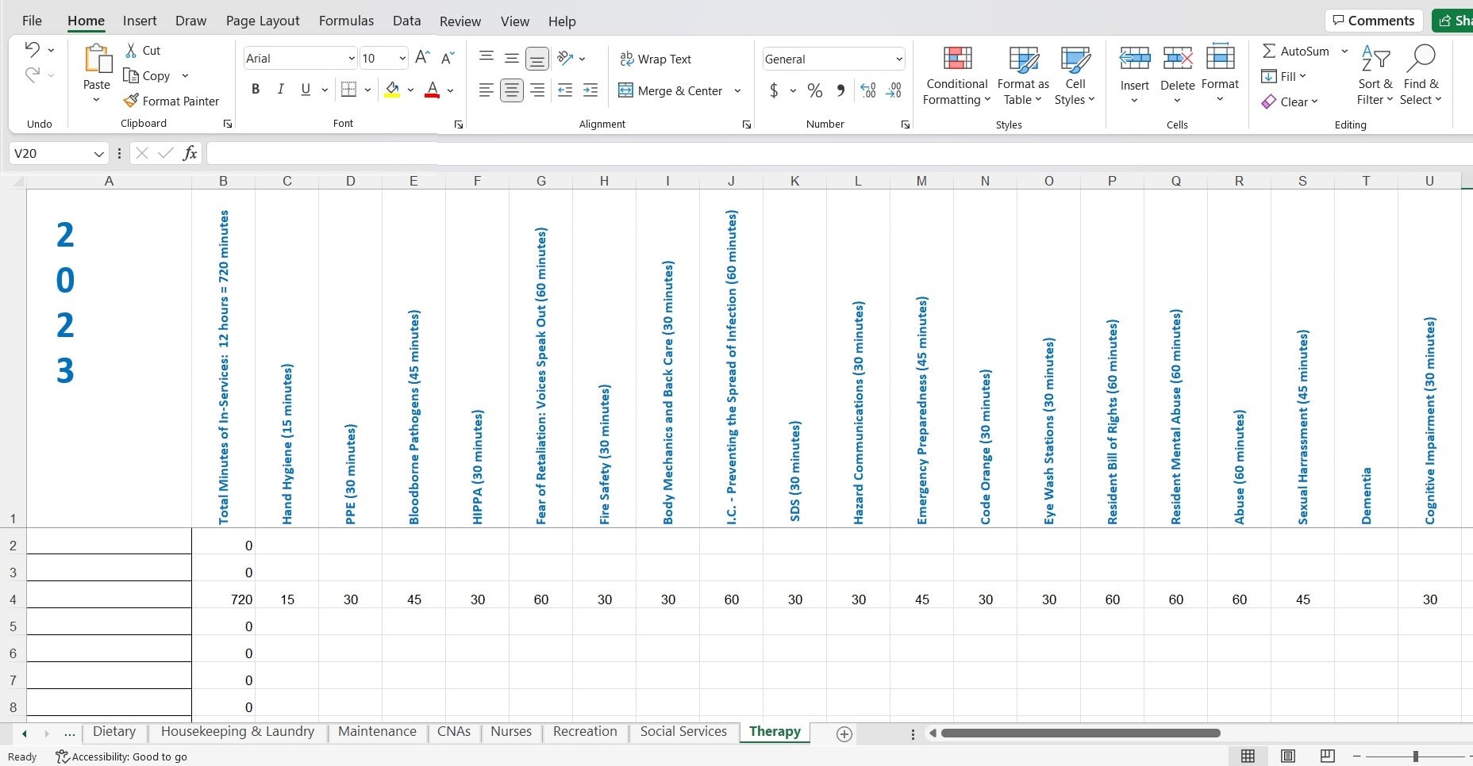
Task: Apply Comma Style number format
Action: click(840, 90)
